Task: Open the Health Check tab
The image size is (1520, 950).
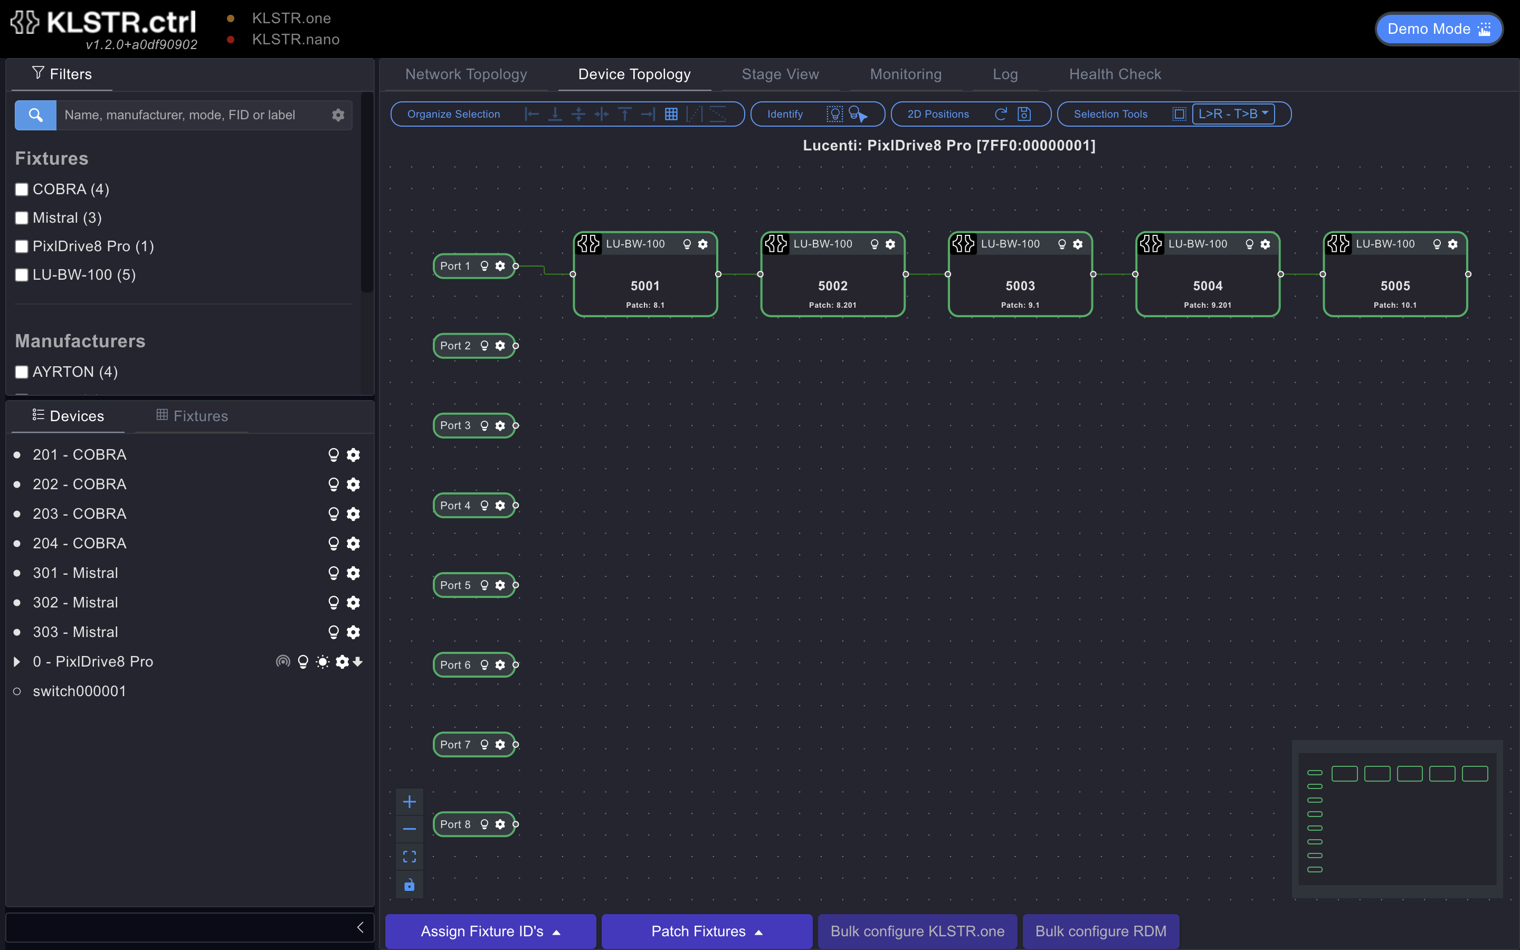Action: coord(1115,74)
